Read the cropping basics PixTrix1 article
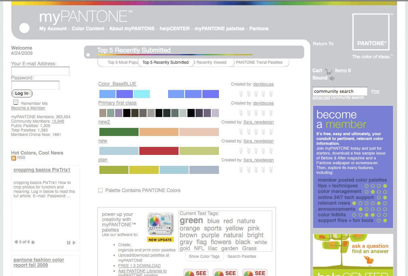This screenshot has width=408, height=276. coord(42,170)
